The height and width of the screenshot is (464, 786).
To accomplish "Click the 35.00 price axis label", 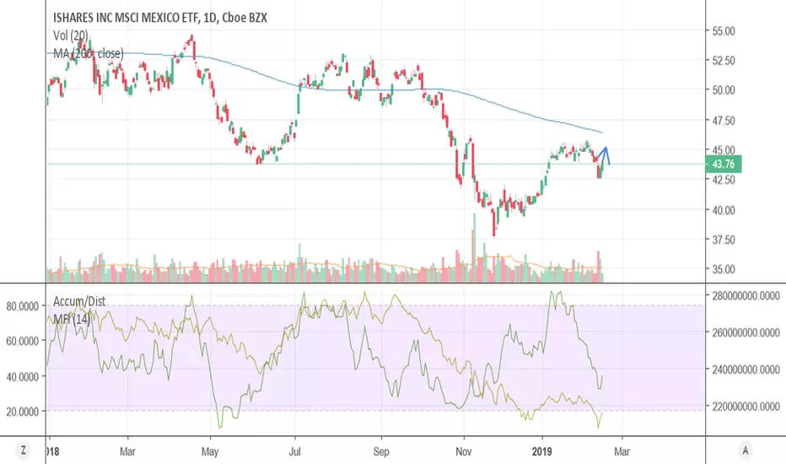I will 724,269.
